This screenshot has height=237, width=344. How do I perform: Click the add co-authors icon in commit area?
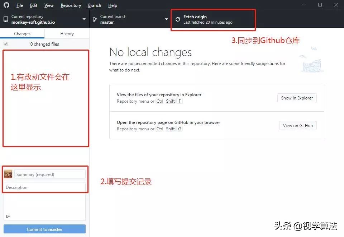tap(8, 216)
